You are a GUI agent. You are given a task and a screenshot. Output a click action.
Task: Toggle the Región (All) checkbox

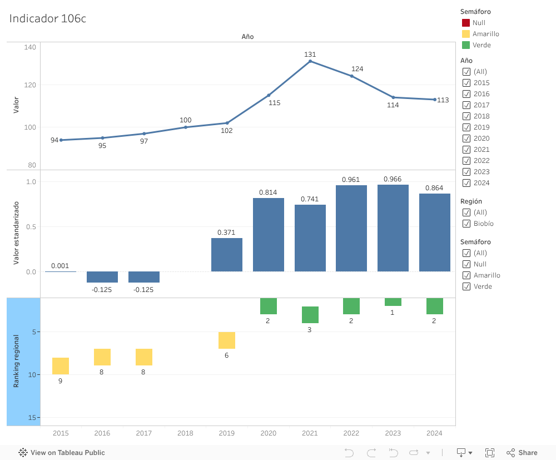point(466,212)
